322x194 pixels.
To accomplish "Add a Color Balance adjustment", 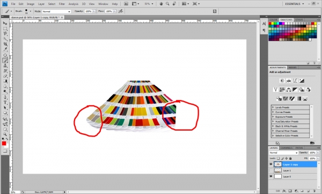I will (x=289, y=90).
